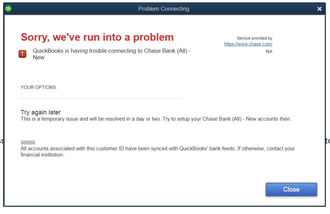The image size is (330, 214).
Task: Click the X to dismiss the dialog
Action: tap(319, 9)
